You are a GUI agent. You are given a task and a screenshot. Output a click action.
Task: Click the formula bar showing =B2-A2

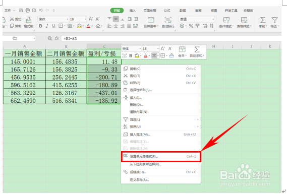point(171,39)
